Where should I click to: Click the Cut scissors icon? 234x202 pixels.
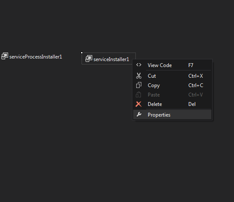[139, 76]
